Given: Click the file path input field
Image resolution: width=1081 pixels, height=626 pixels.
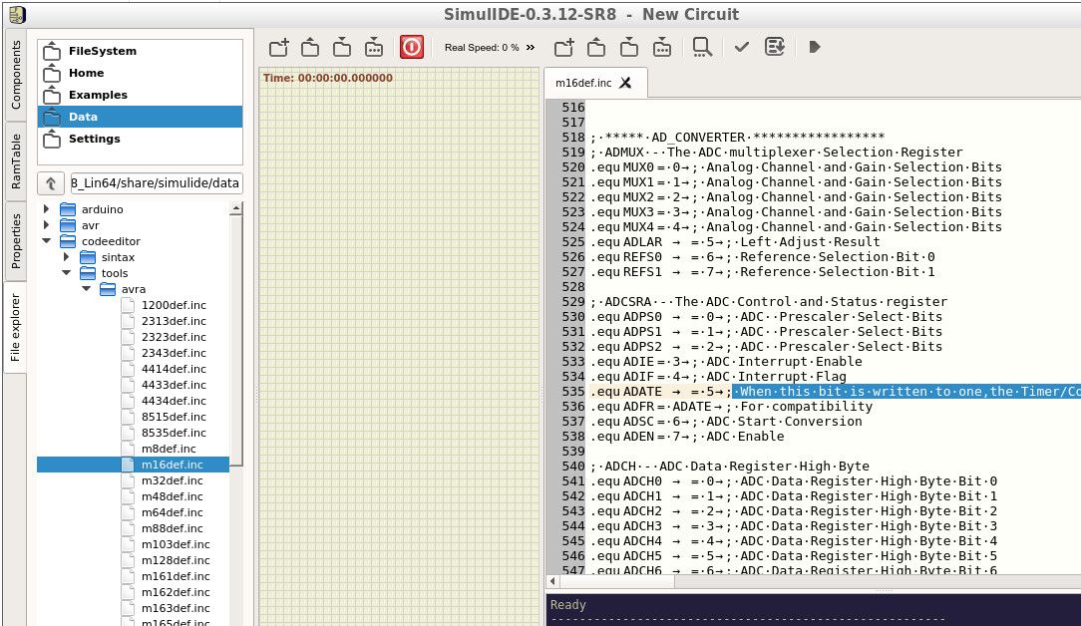Looking at the screenshot, I should point(157,183).
